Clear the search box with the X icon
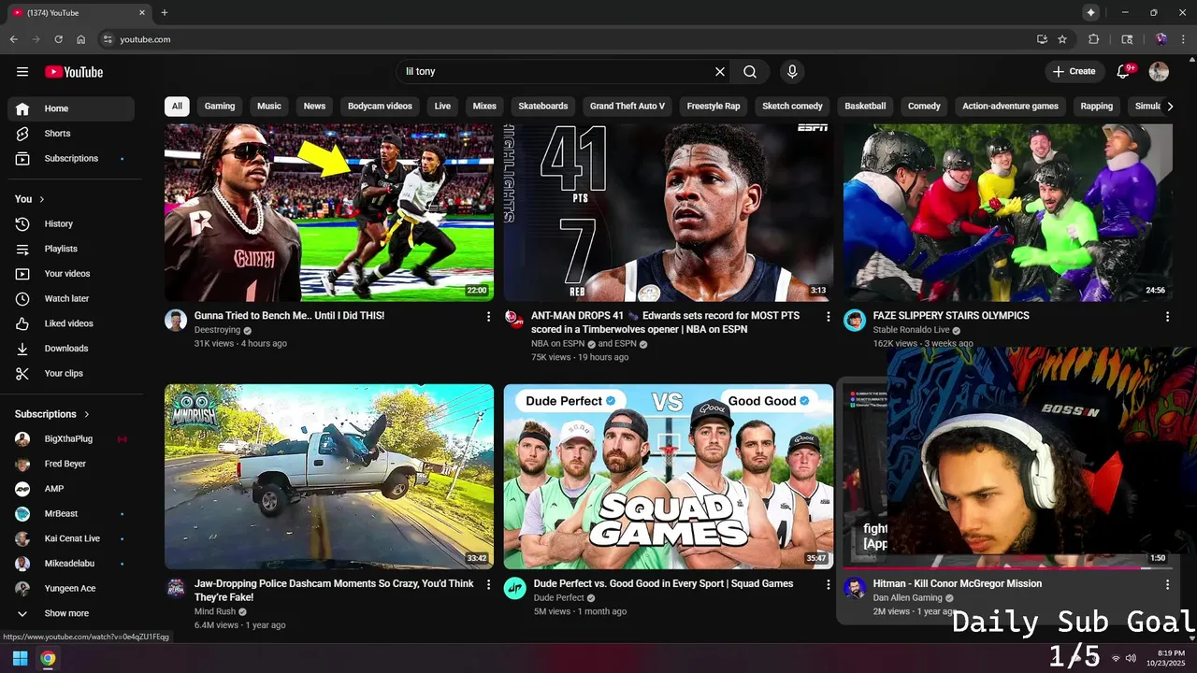1197x673 pixels. [720, 72]
